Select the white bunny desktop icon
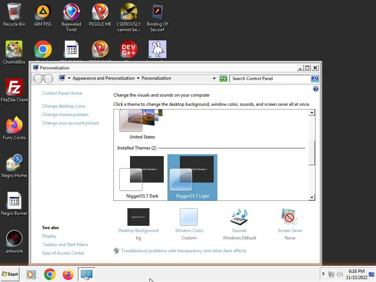This screenshot has height=282, width=376. point(158,50)
